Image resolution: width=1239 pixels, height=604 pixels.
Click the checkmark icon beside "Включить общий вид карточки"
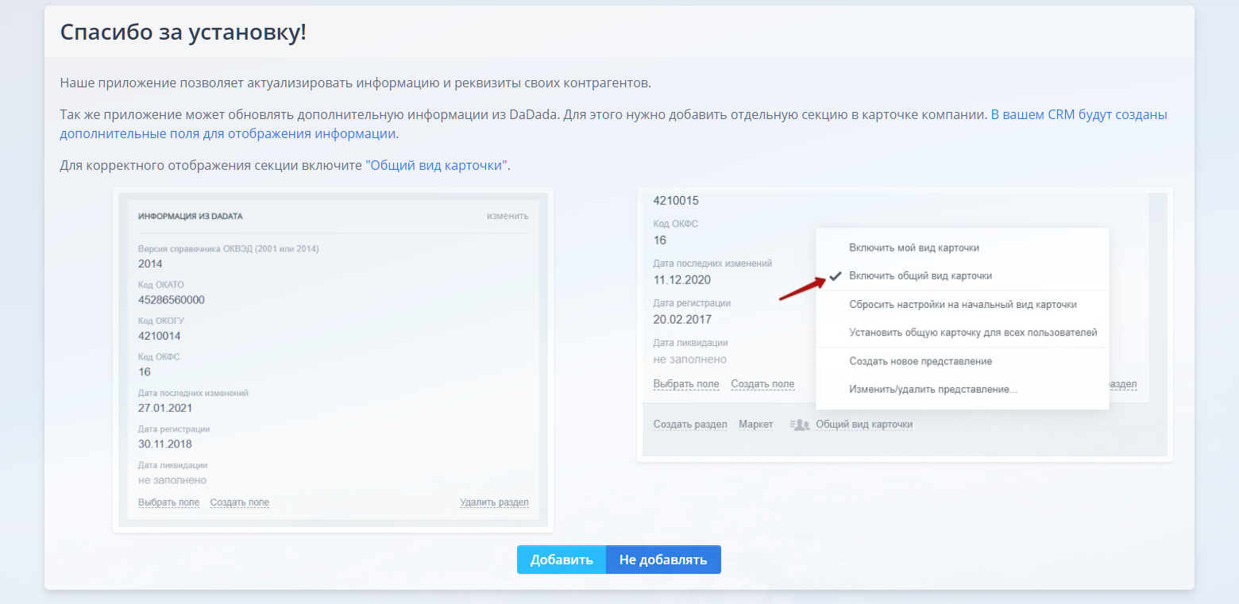pos(835,275)
